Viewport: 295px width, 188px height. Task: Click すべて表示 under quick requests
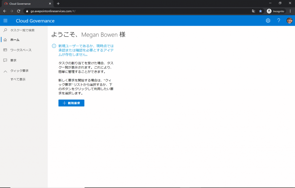tap(18, 79)
